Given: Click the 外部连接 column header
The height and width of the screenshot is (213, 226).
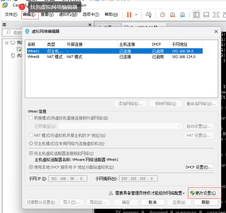Looking at the screenshot, I should pos(91,44).
